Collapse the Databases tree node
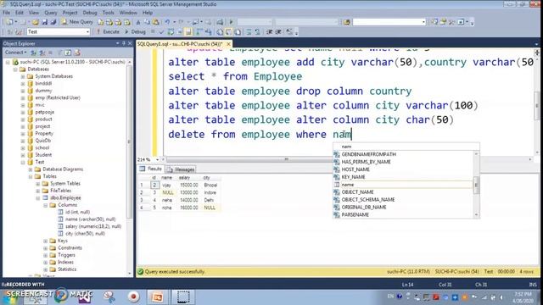 coord(15,69)
